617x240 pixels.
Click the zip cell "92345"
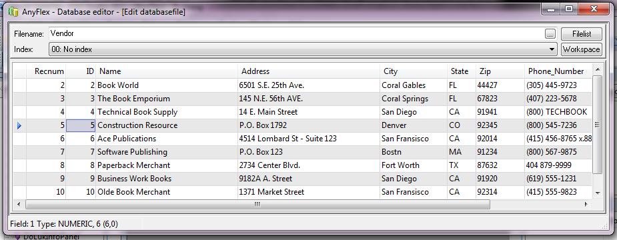500,125
